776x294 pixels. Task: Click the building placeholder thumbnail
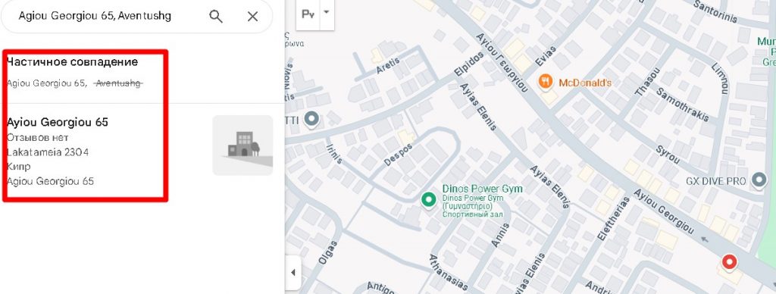coord(242,145)
